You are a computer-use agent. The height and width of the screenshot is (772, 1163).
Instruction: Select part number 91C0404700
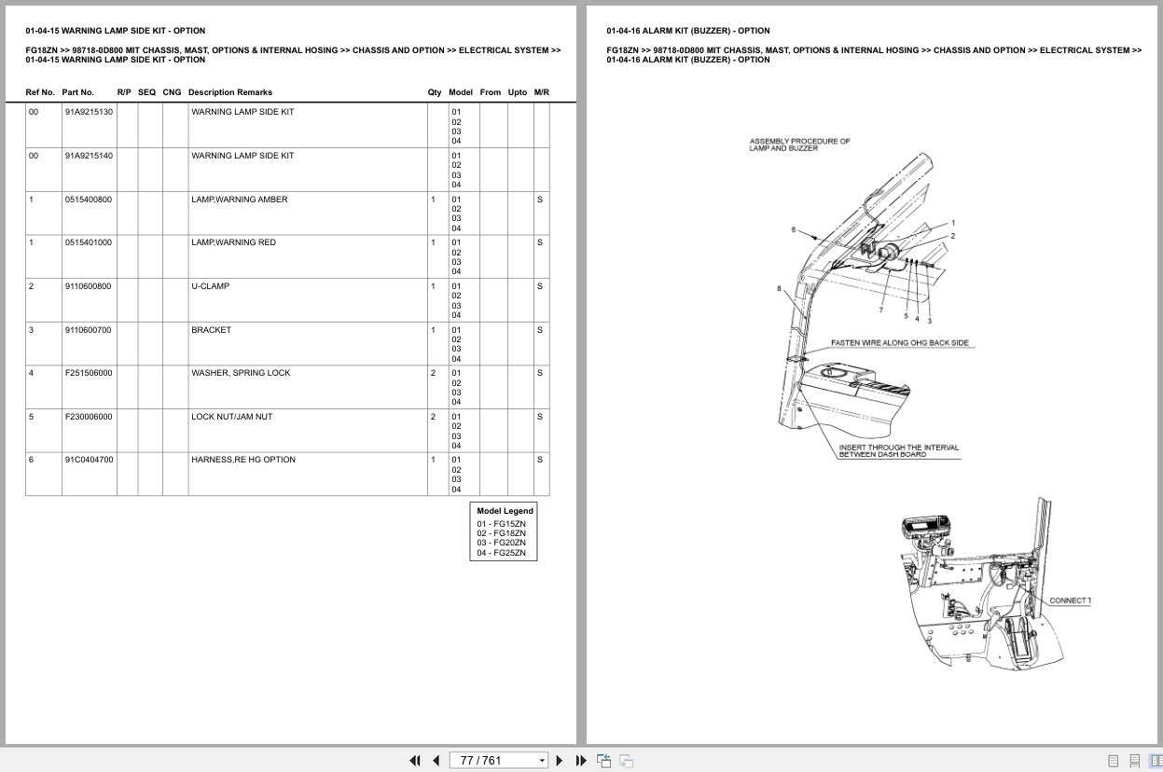pyautogui.click(x=90, y=460)
